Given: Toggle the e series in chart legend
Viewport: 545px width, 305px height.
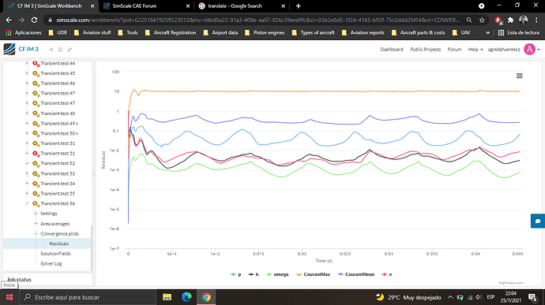Looking at the screenshot, I should tap(387, 274).
